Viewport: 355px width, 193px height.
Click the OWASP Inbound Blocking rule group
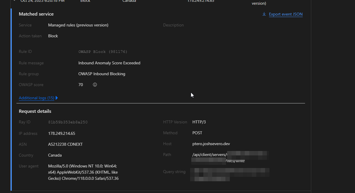[102, 74]
